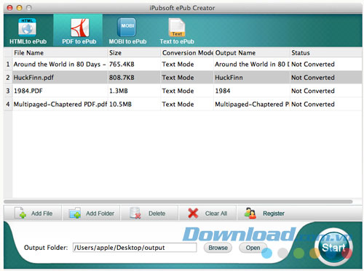Click the Add File document icon
Screen dimensions: 364x271
(20, 213)
